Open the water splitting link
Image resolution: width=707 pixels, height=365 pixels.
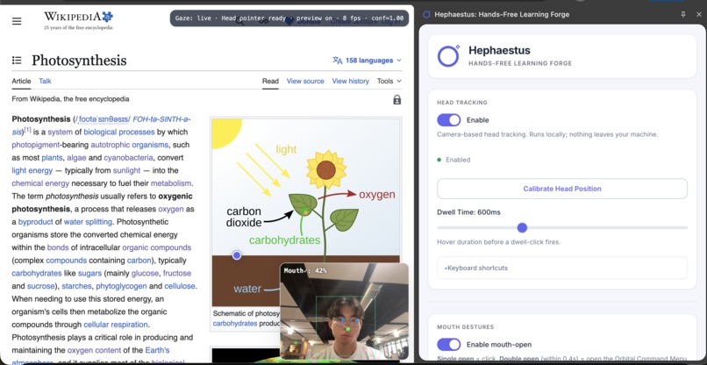88,222
